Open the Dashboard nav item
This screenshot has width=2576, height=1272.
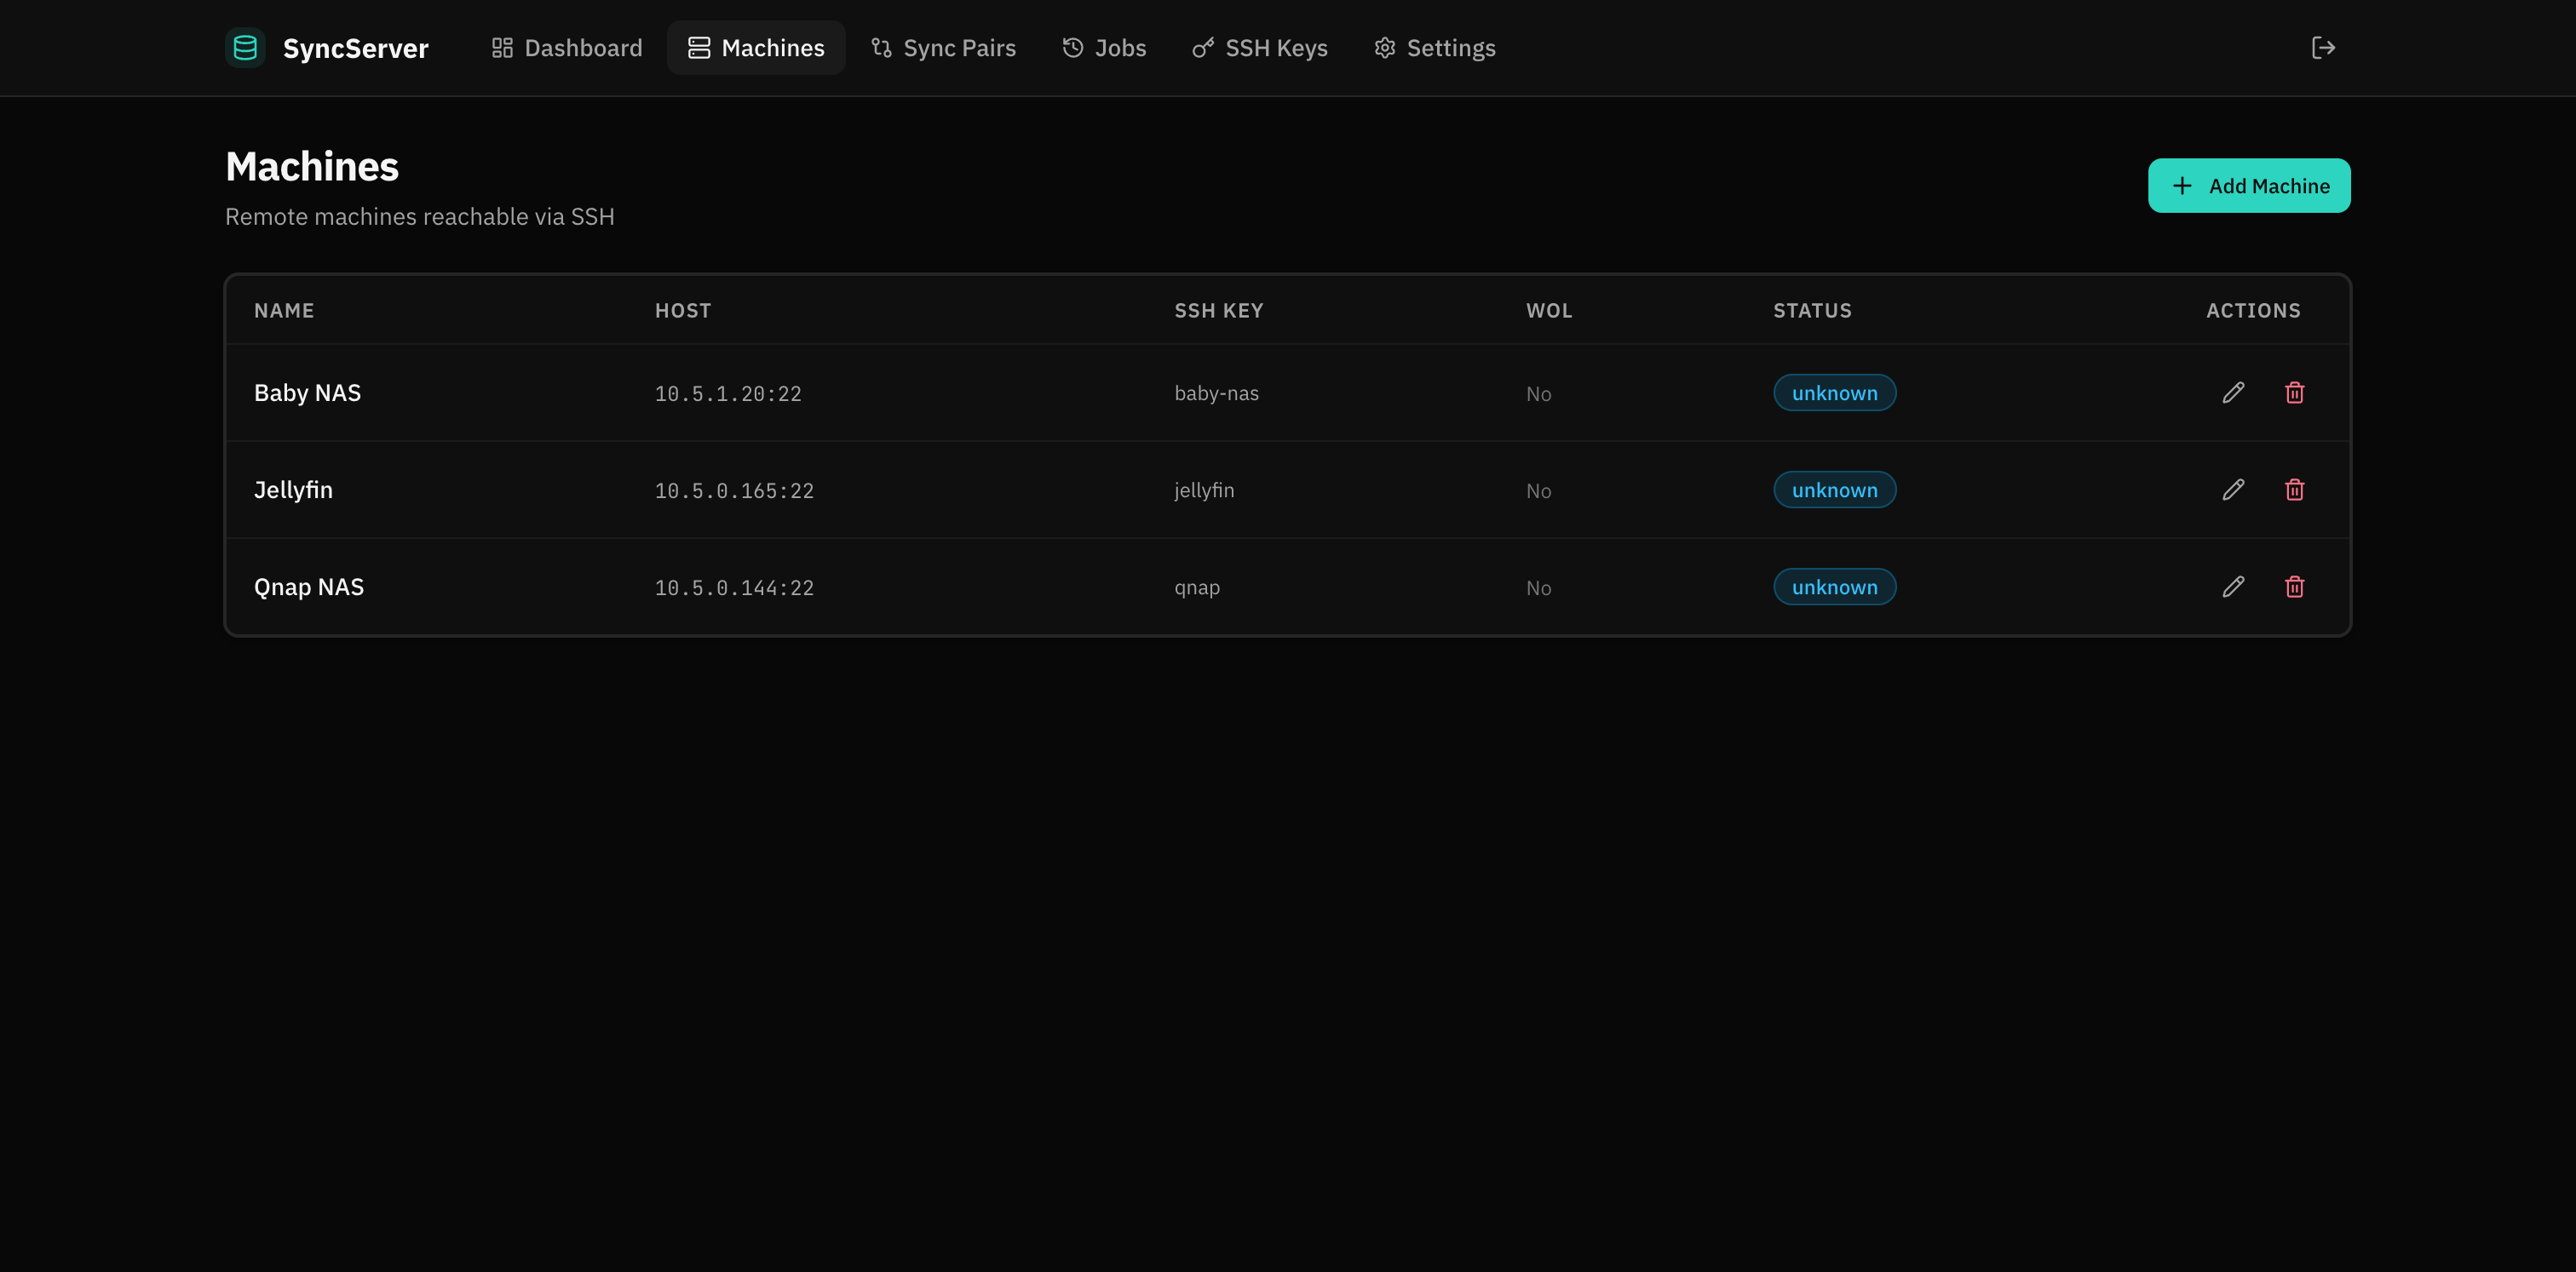567,48
